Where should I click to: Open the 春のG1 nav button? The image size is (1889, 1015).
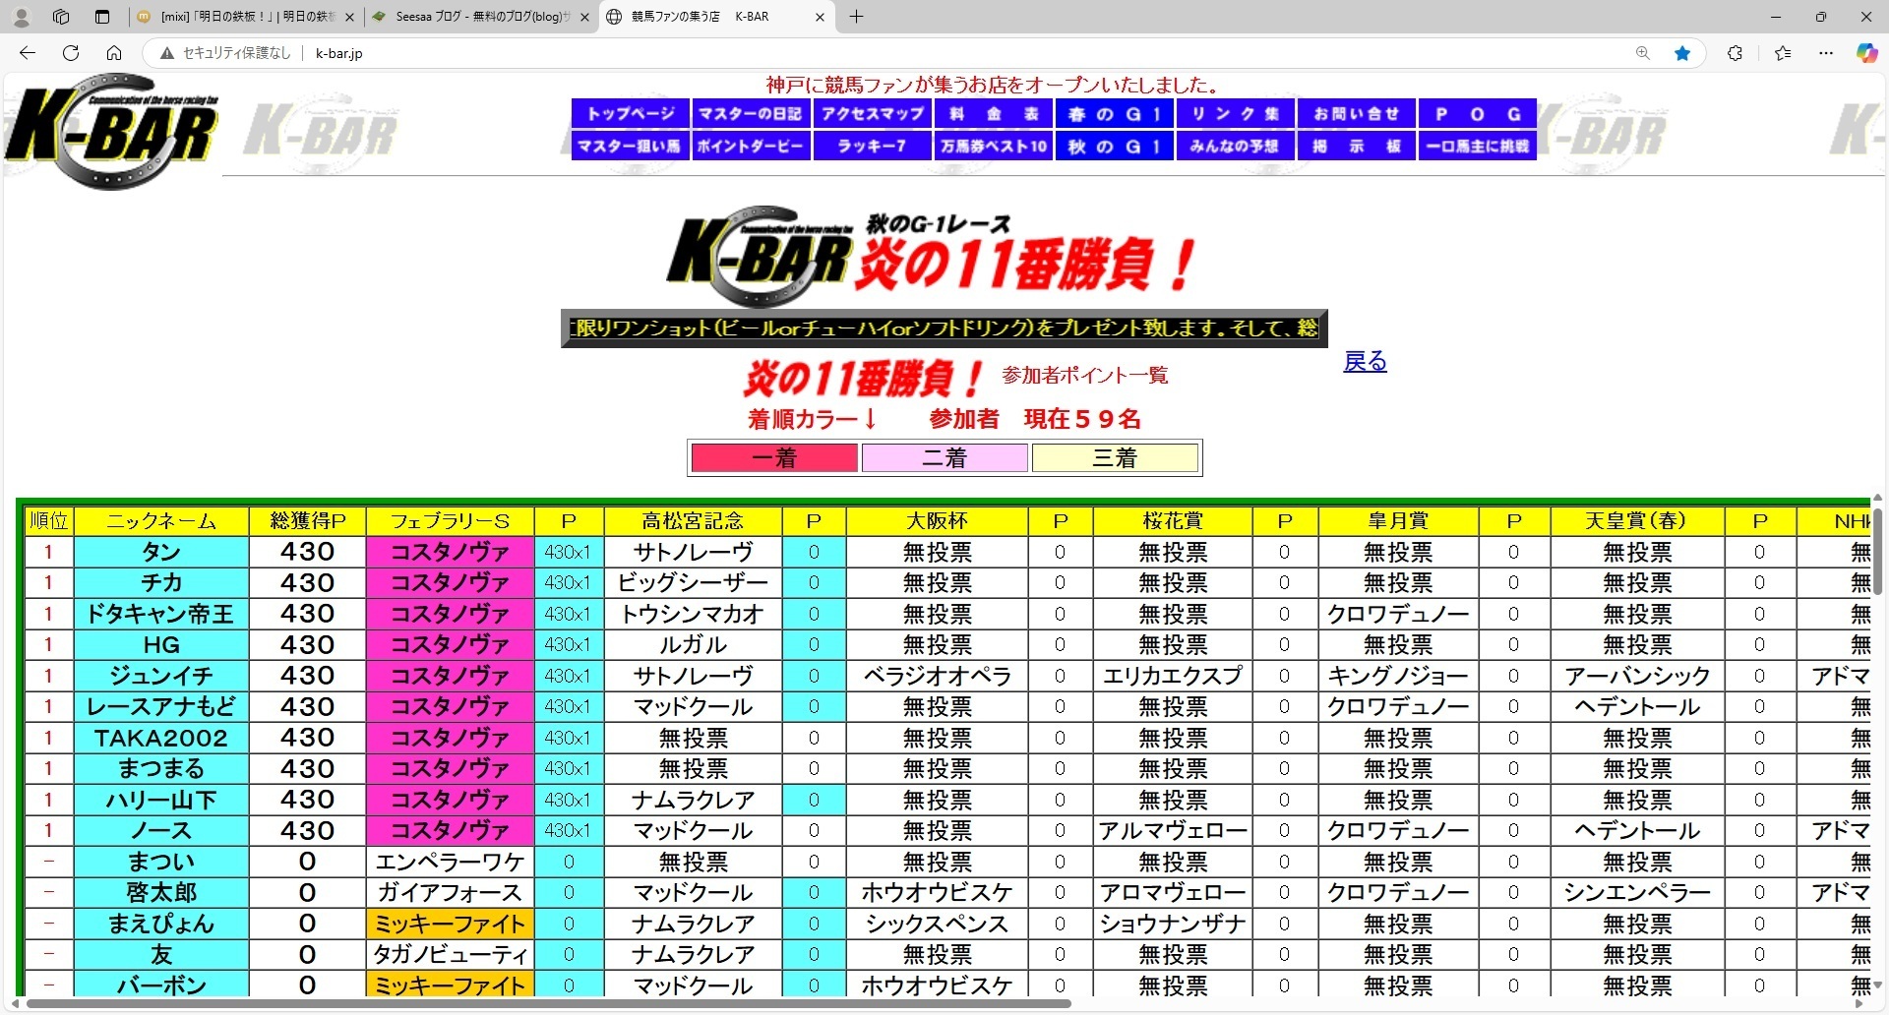click(1115, 114)
